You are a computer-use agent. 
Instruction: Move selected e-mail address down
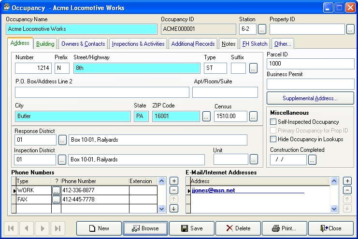[347, 208]
